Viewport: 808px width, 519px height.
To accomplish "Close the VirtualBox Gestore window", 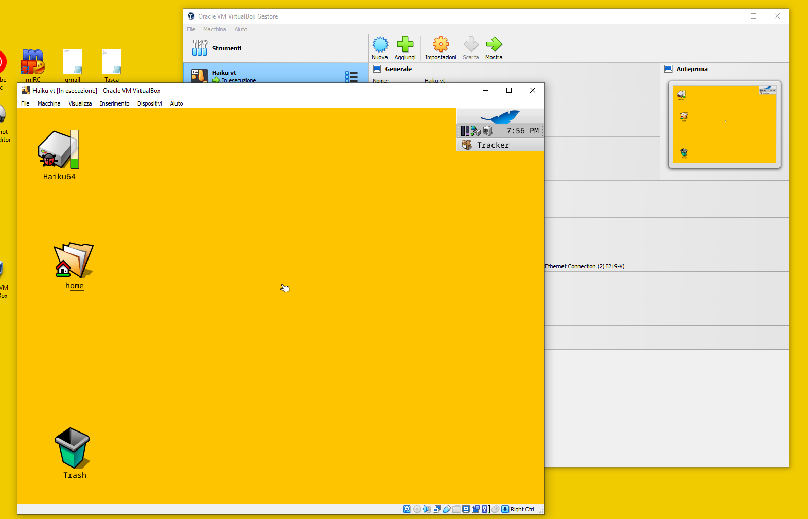I will pyautogui.click(x=777, y=16).
